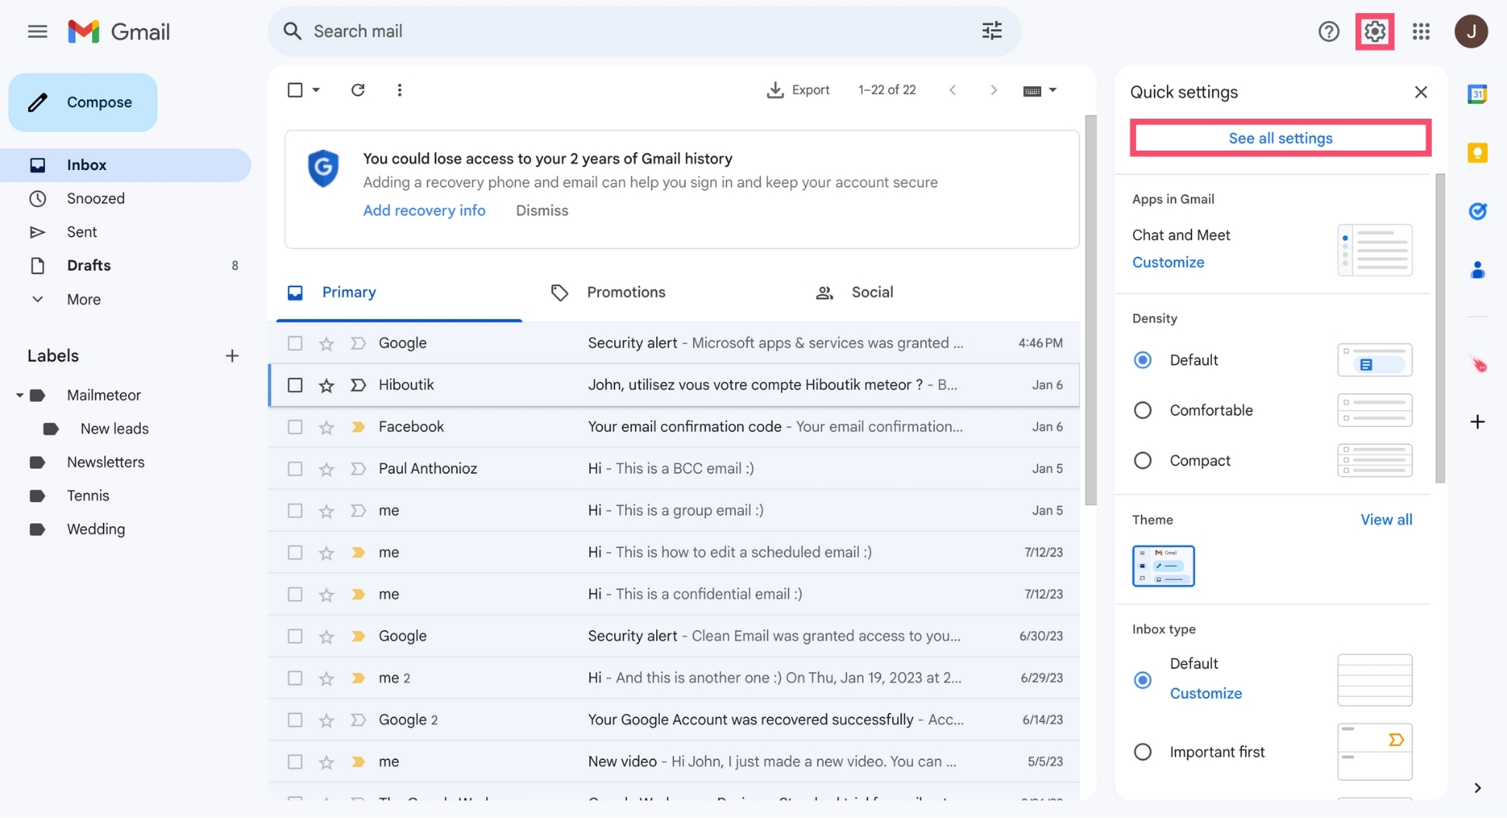Click See all settings
The height and width of the screenshot is (818, 1507).
point(1280,138)
